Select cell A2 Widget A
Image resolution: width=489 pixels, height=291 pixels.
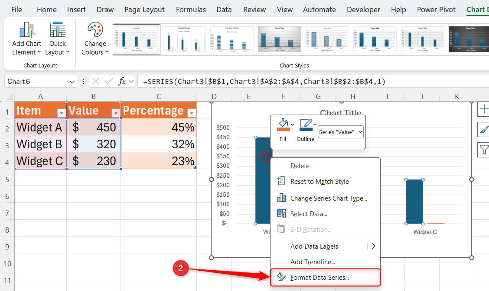click(41, 127)
